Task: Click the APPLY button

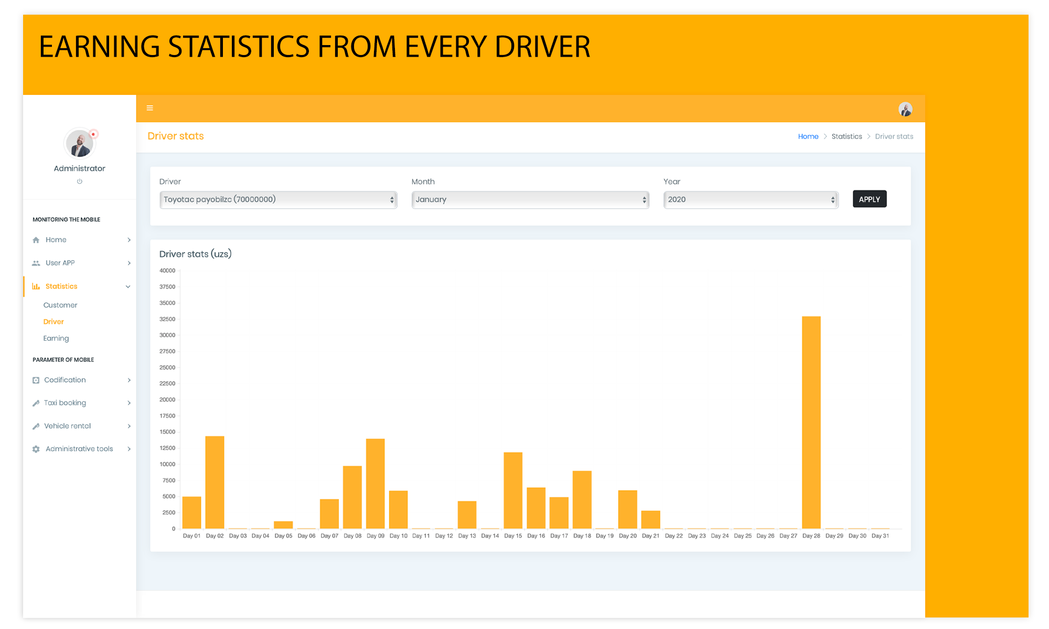Action: 870,199
